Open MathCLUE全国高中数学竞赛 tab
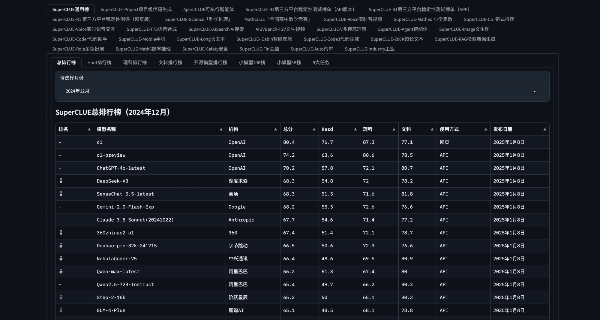 [278, 19]
